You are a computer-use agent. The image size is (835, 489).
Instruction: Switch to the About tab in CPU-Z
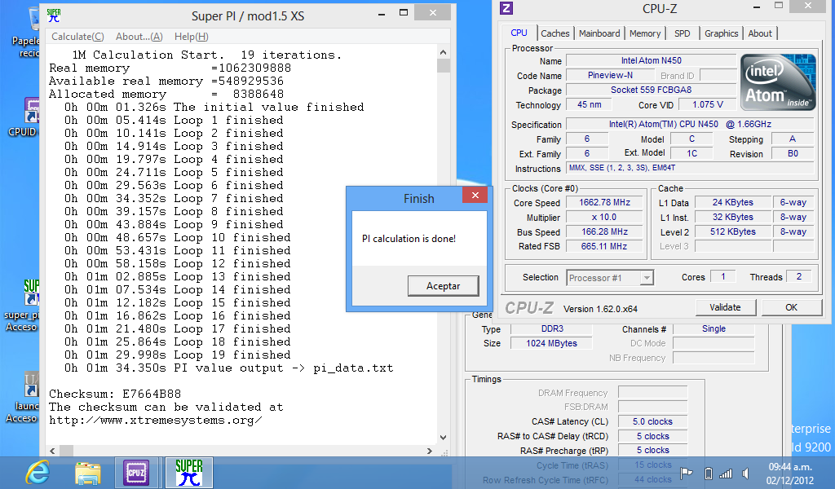tap(760, 33)
